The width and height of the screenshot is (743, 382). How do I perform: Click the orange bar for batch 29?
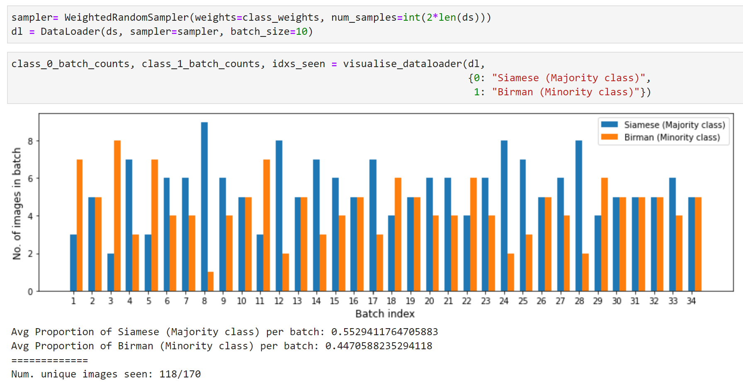(605, 235)
